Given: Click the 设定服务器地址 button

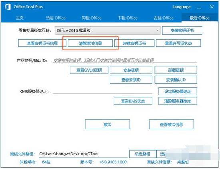Looking at the screenshot, I should click(x=178, y=91).
